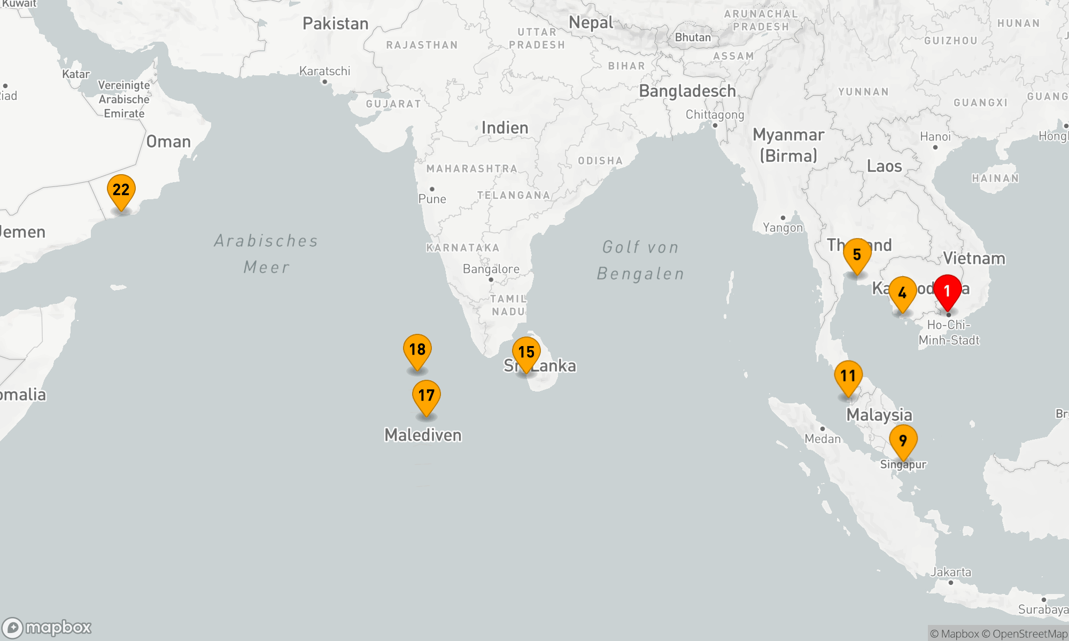Select orange map pin number 4

902,293
